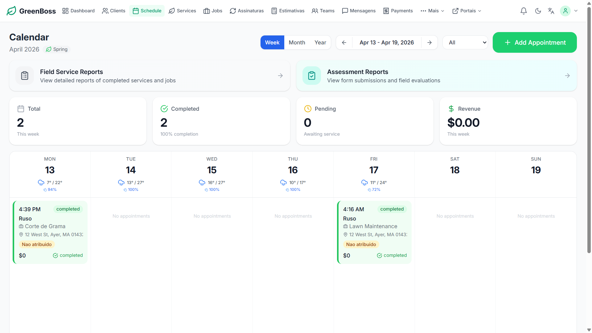Click the GreenBoss leaf logo
The height and width of the screenshot is (333, 592).
(11, 10)
